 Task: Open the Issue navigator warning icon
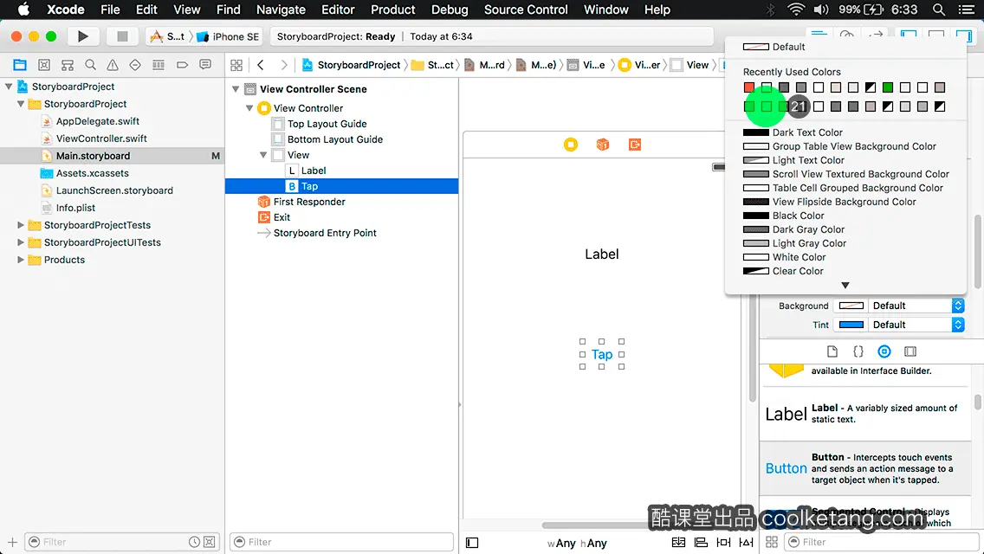click(x=113, y=65)
